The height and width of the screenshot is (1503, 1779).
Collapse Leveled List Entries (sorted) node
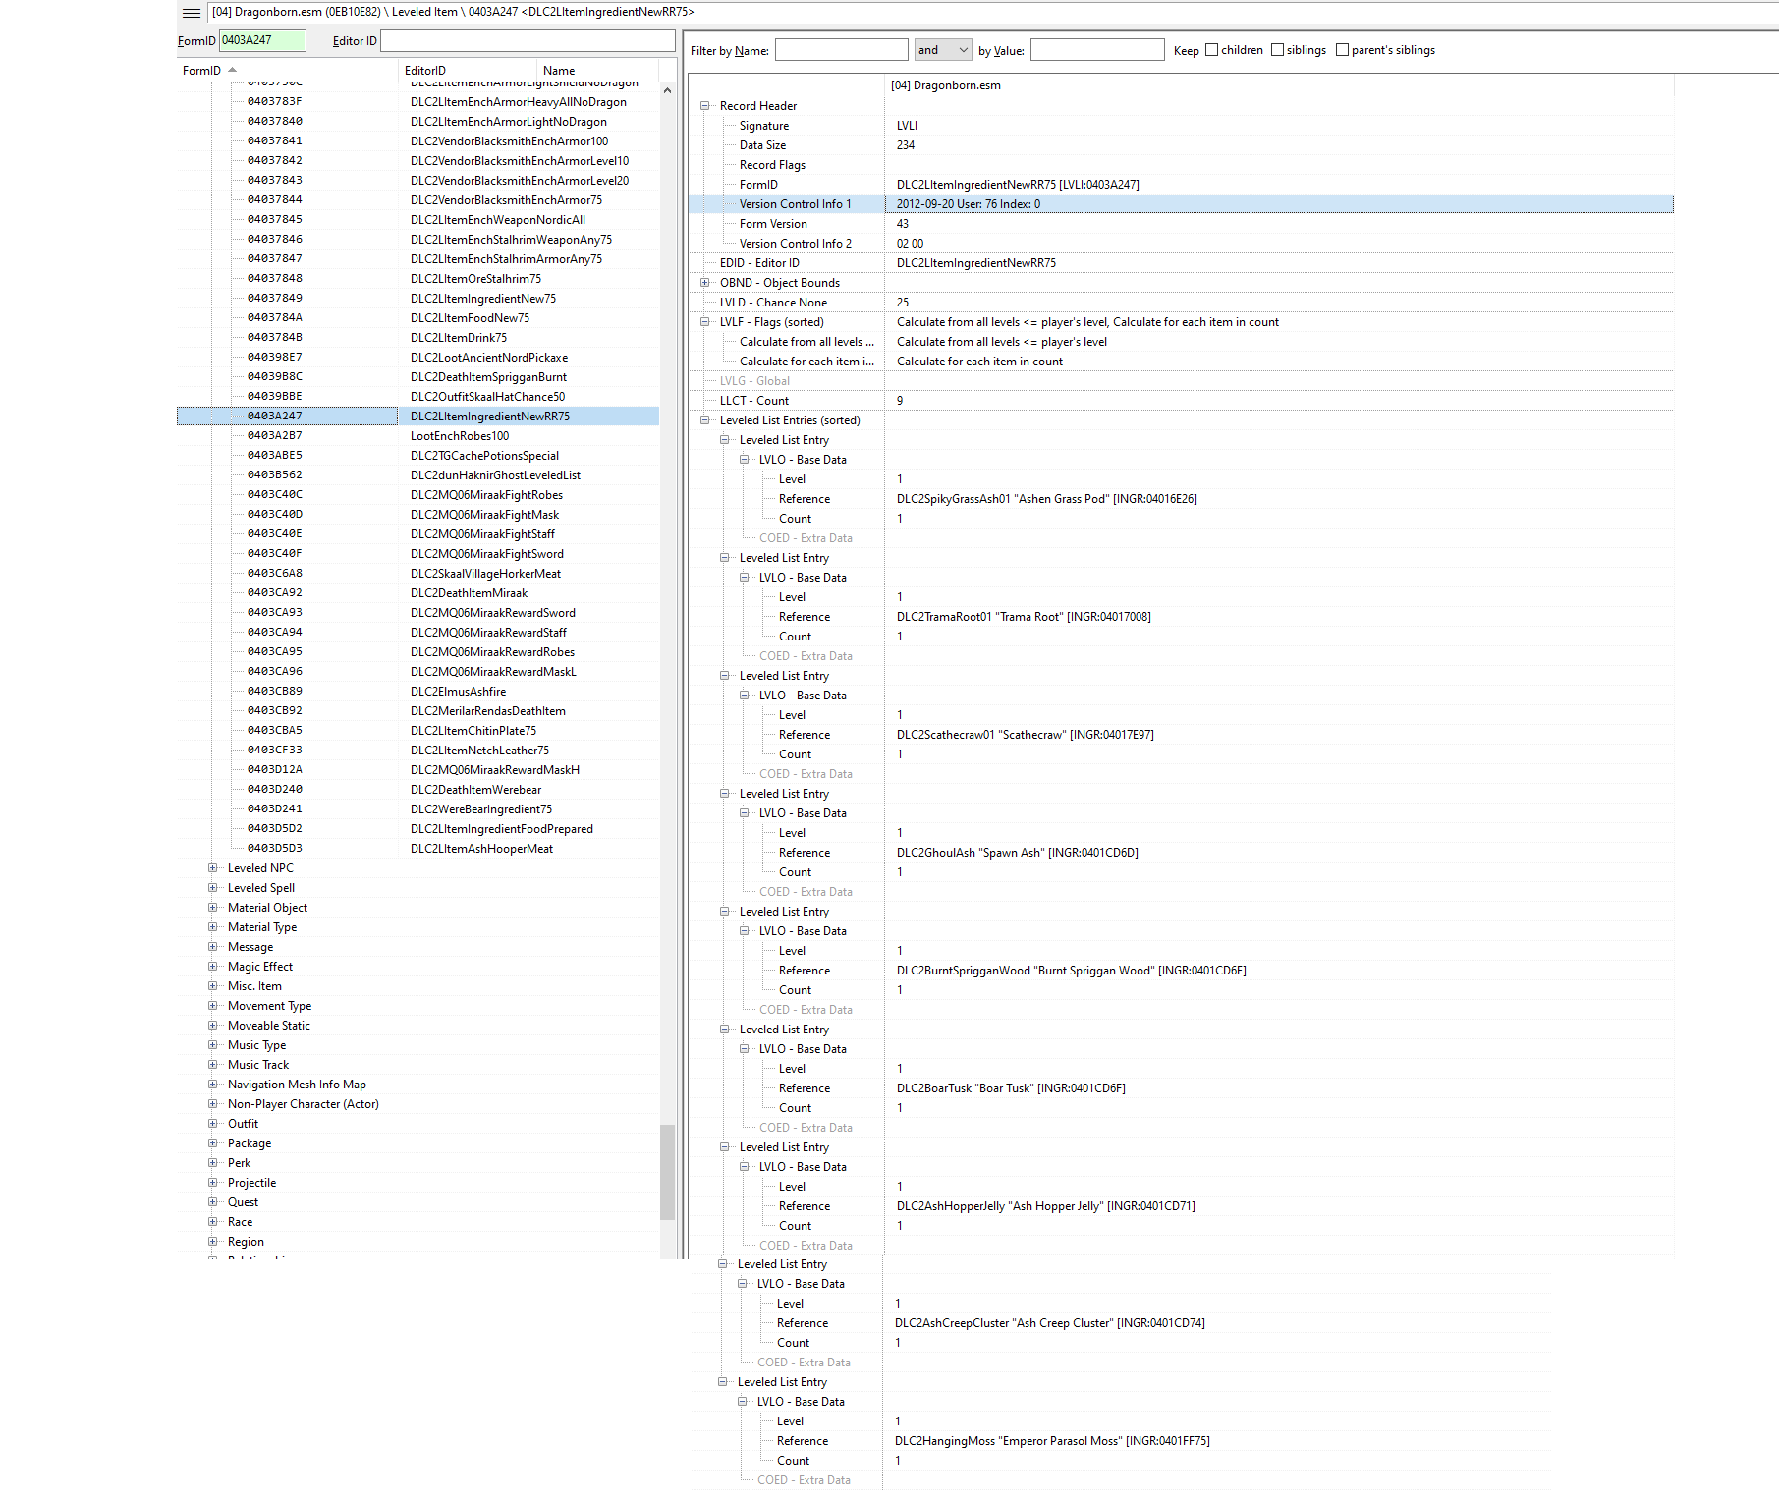click(705, 420)
